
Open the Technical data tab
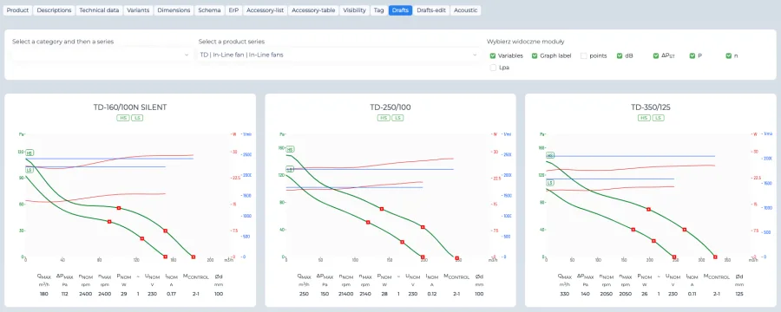[x=100, y=10]
